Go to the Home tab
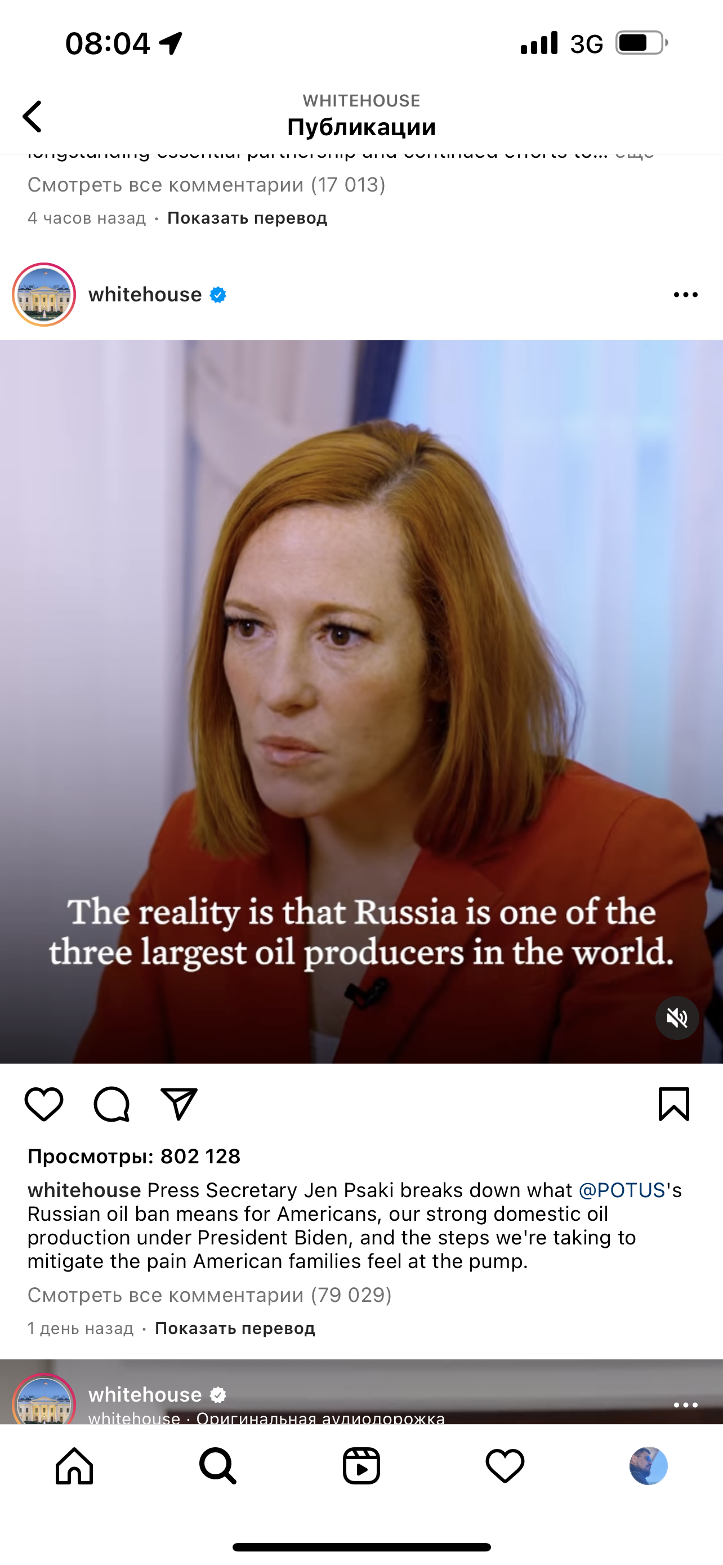The height and width of the screenshot is (1565, 723). coord(74,1466)
